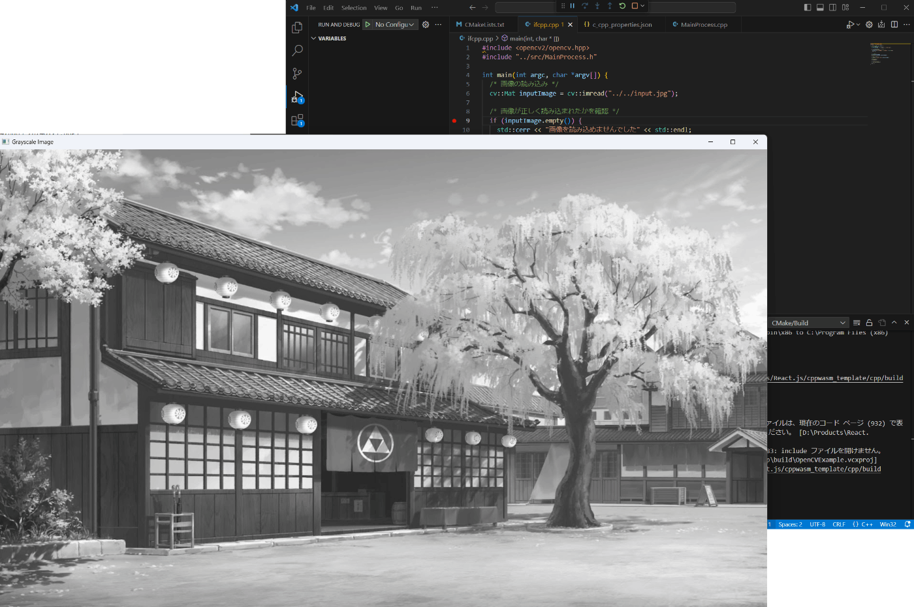The width and height of the screenshot is (914, 607).
Task: Open the Search view in activity bar
Action: pos(297,50)
